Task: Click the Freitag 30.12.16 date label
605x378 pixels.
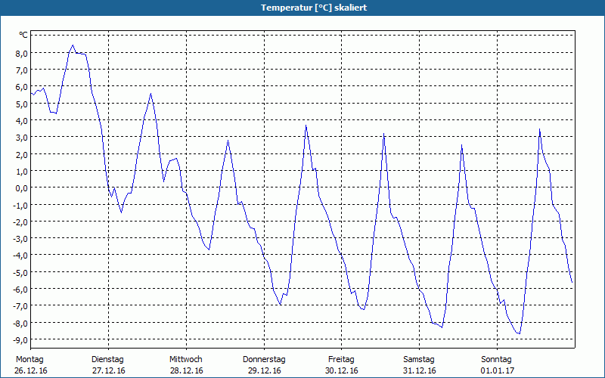Action: (x=342, y=365)
